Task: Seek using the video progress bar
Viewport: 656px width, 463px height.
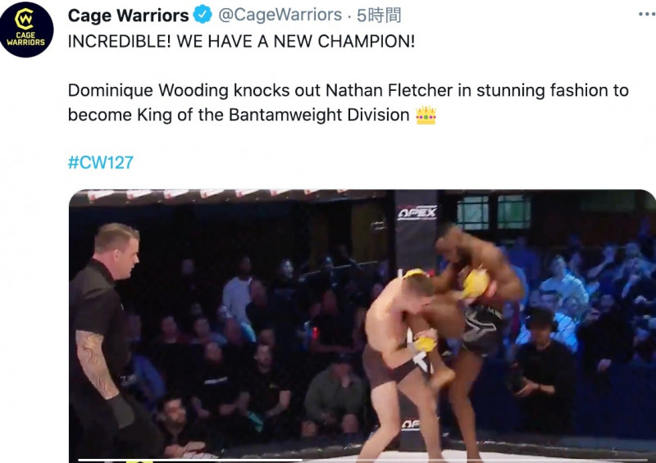Action: 362,460
